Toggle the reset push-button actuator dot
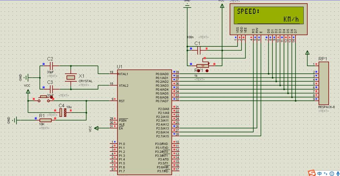The width and height of the screenshot is (340, 176). (51, 98)
